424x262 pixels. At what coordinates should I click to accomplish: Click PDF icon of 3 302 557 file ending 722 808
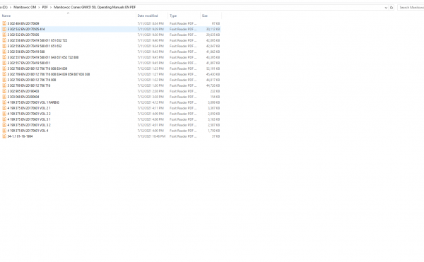pyautogui.click(x=4, y=57)
